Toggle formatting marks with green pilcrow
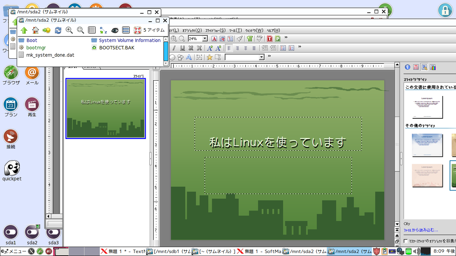This screenshot has width=456, height=256. pyautogui.click(x=250, y=38)
